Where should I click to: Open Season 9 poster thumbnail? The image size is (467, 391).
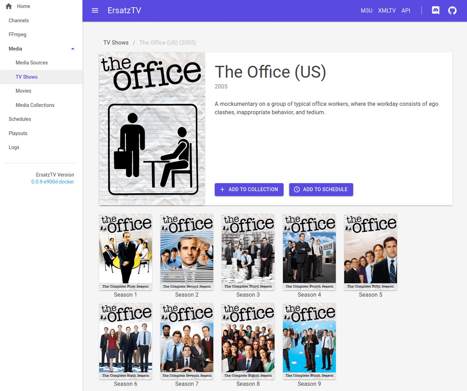pyautogui.click(x=309, y=341)
